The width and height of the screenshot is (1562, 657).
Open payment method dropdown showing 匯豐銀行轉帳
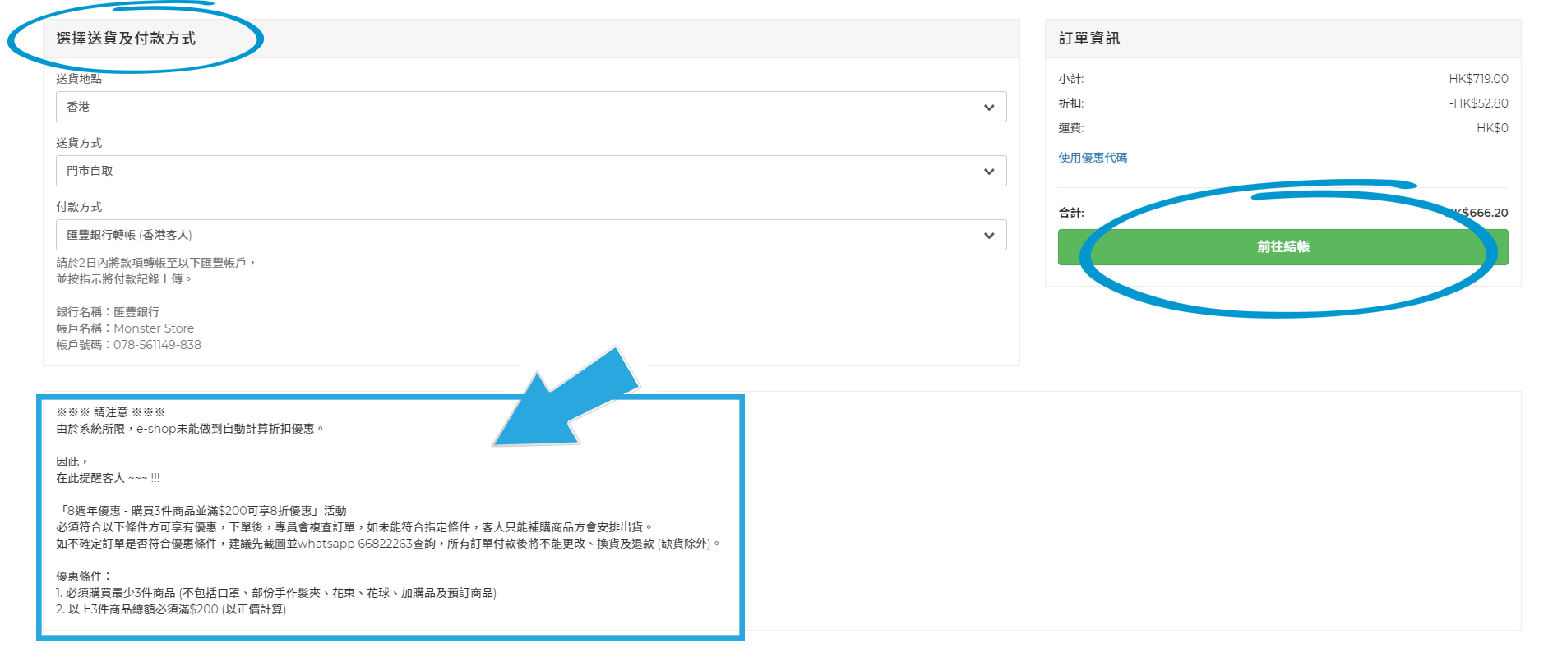tap(526, 235)
